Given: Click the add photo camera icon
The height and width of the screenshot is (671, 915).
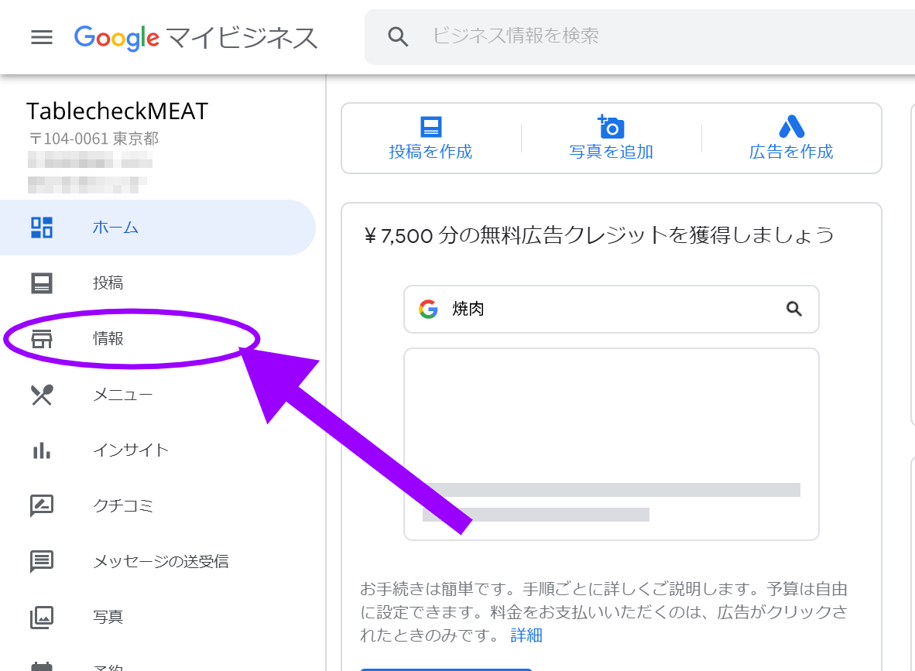Looking at the screenshot, I should pos(611,126).
